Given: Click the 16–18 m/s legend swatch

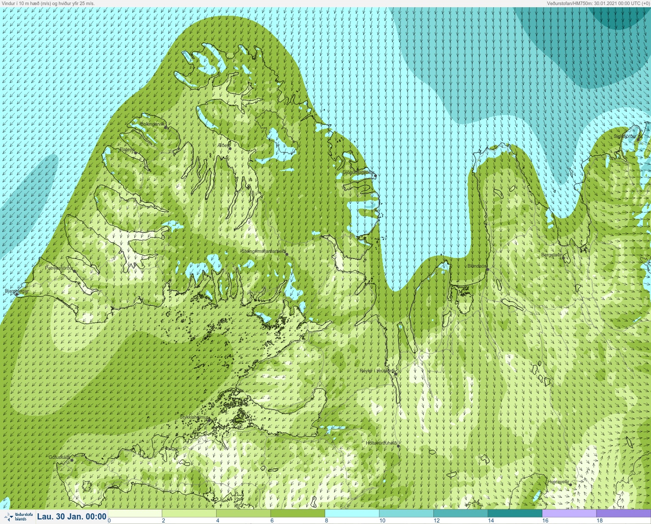Looking at the screenshot, I should [569, 513].
